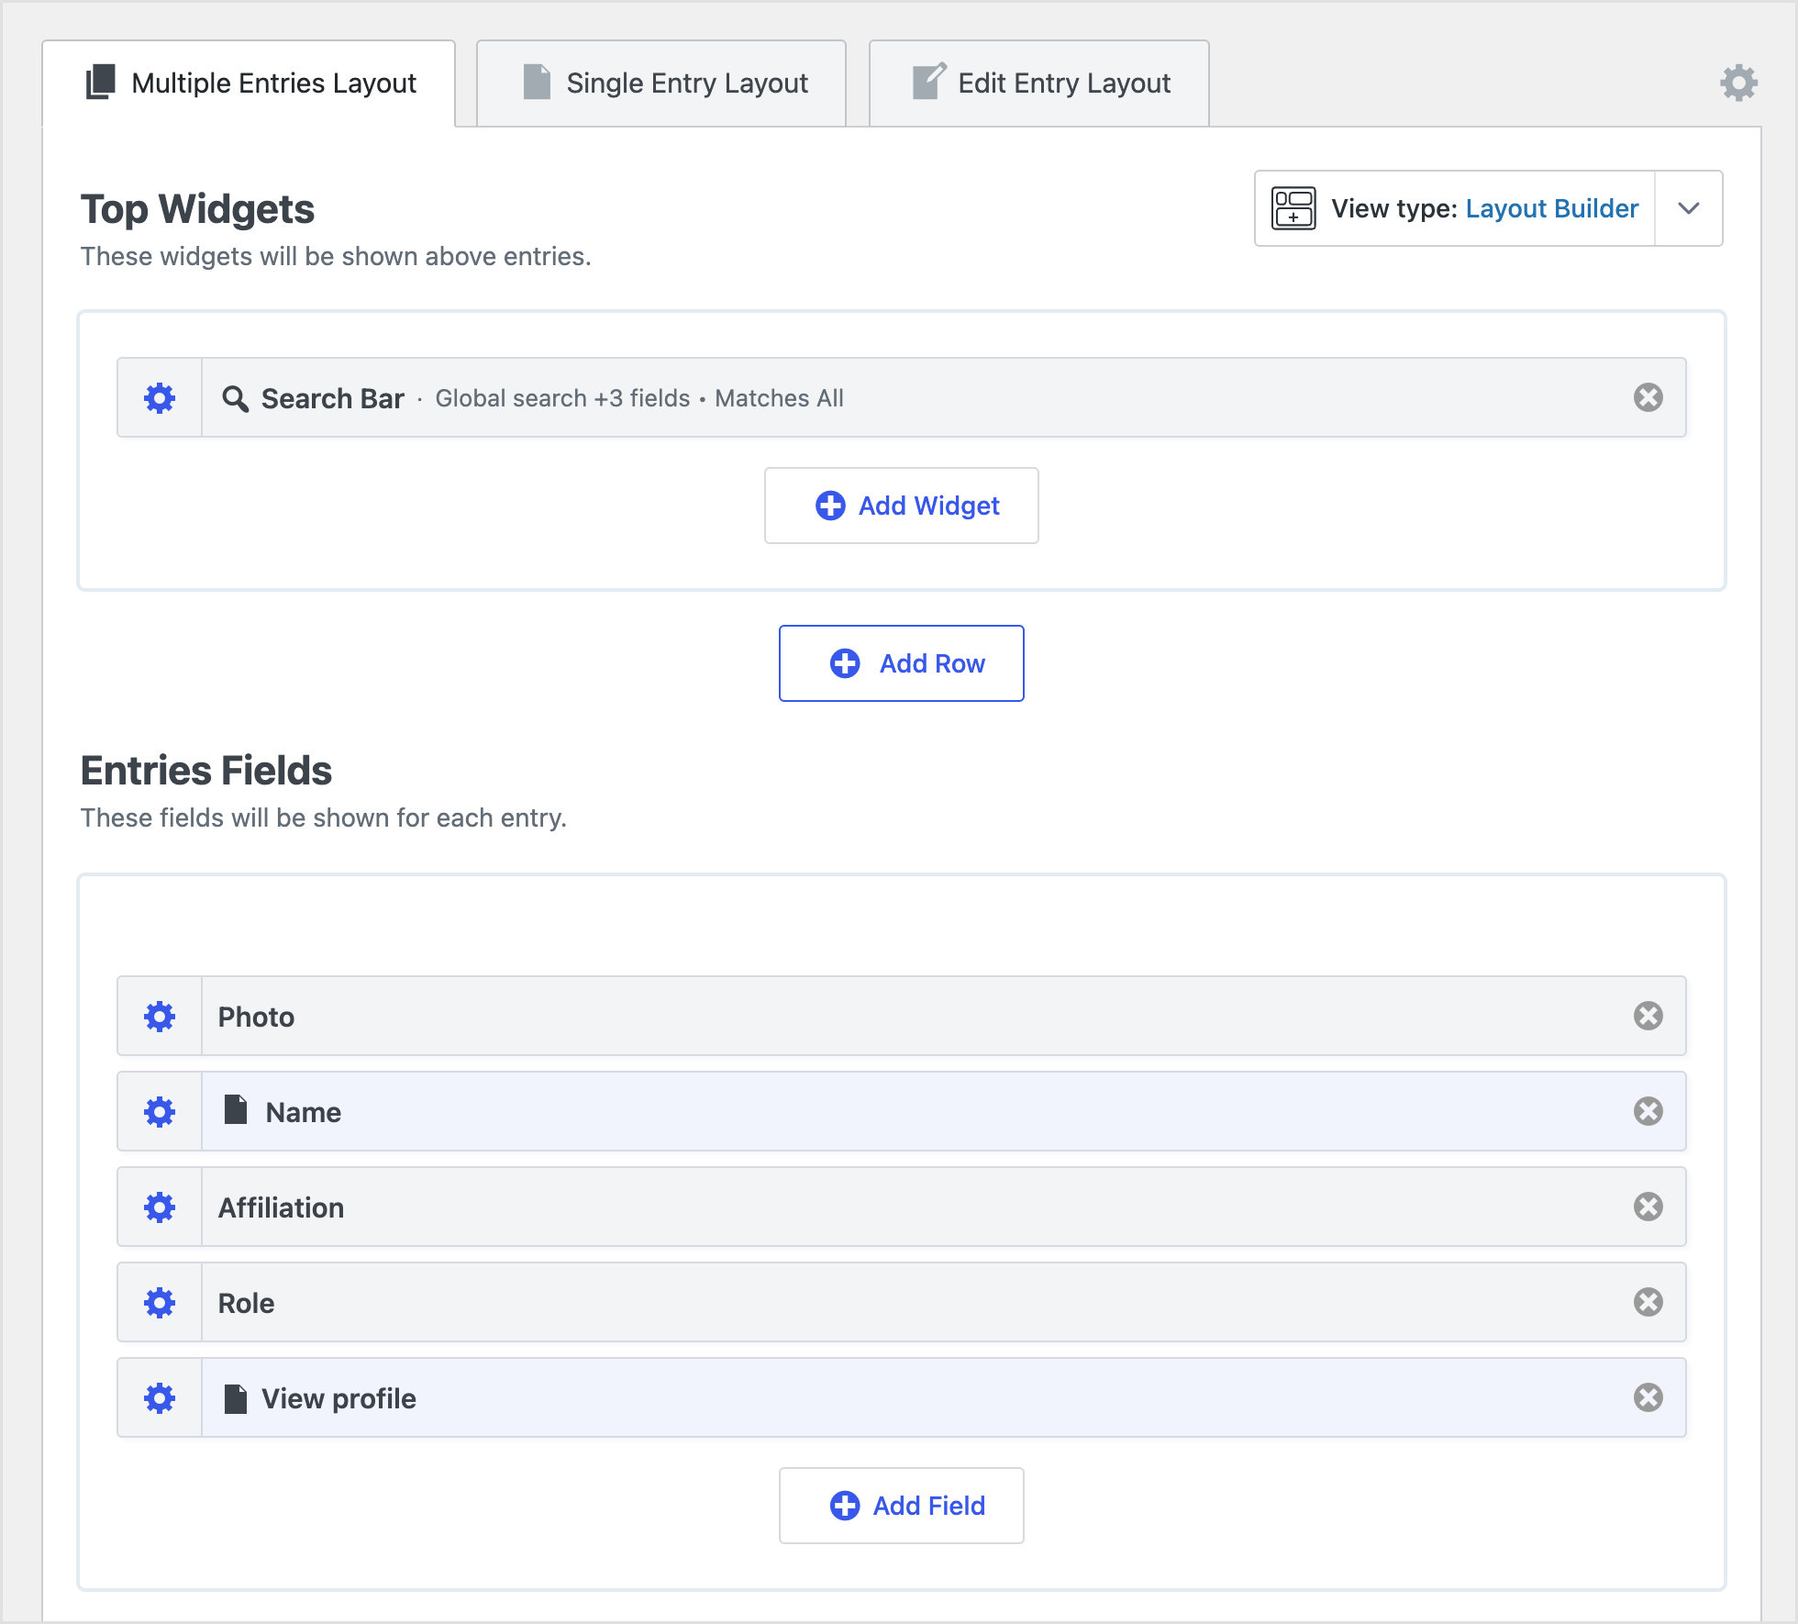This screenshot has height=1624, width=1798.
Task: Open settings gear for Role field
Action: (160, 1303)
